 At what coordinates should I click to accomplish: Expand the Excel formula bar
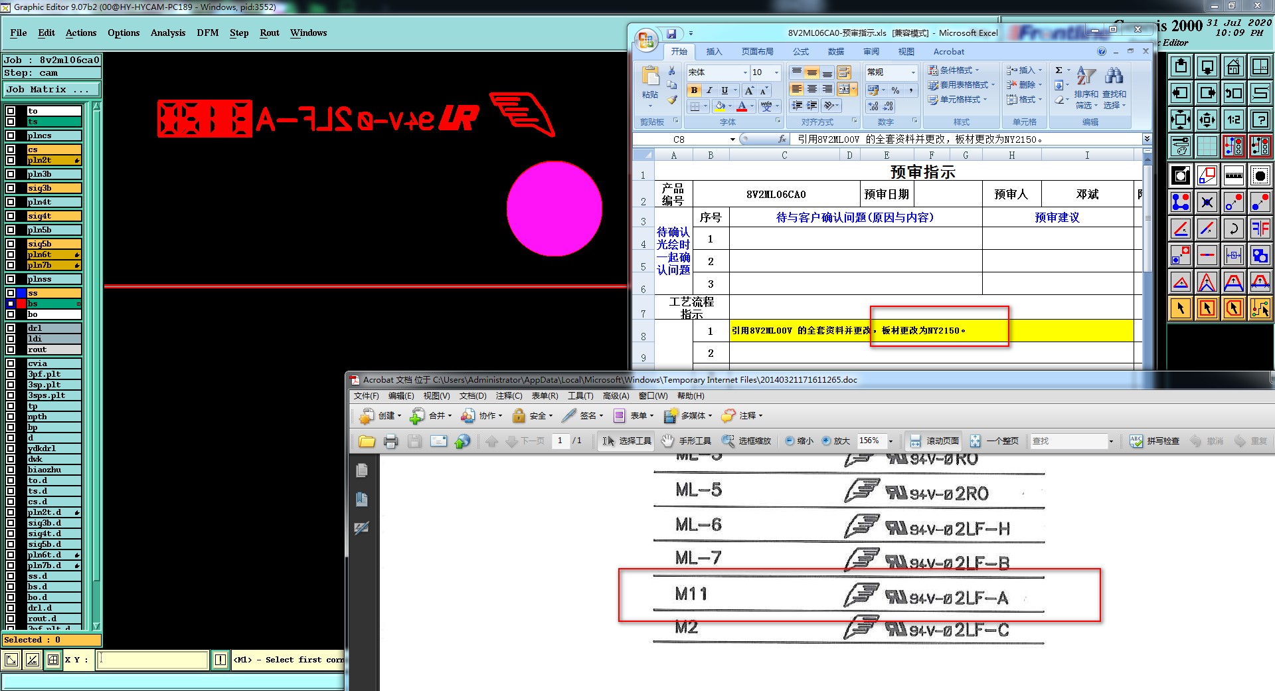pyautogui.click(x=1146, y=139)
